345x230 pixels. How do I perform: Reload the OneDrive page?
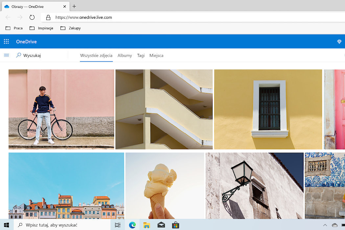32,17
